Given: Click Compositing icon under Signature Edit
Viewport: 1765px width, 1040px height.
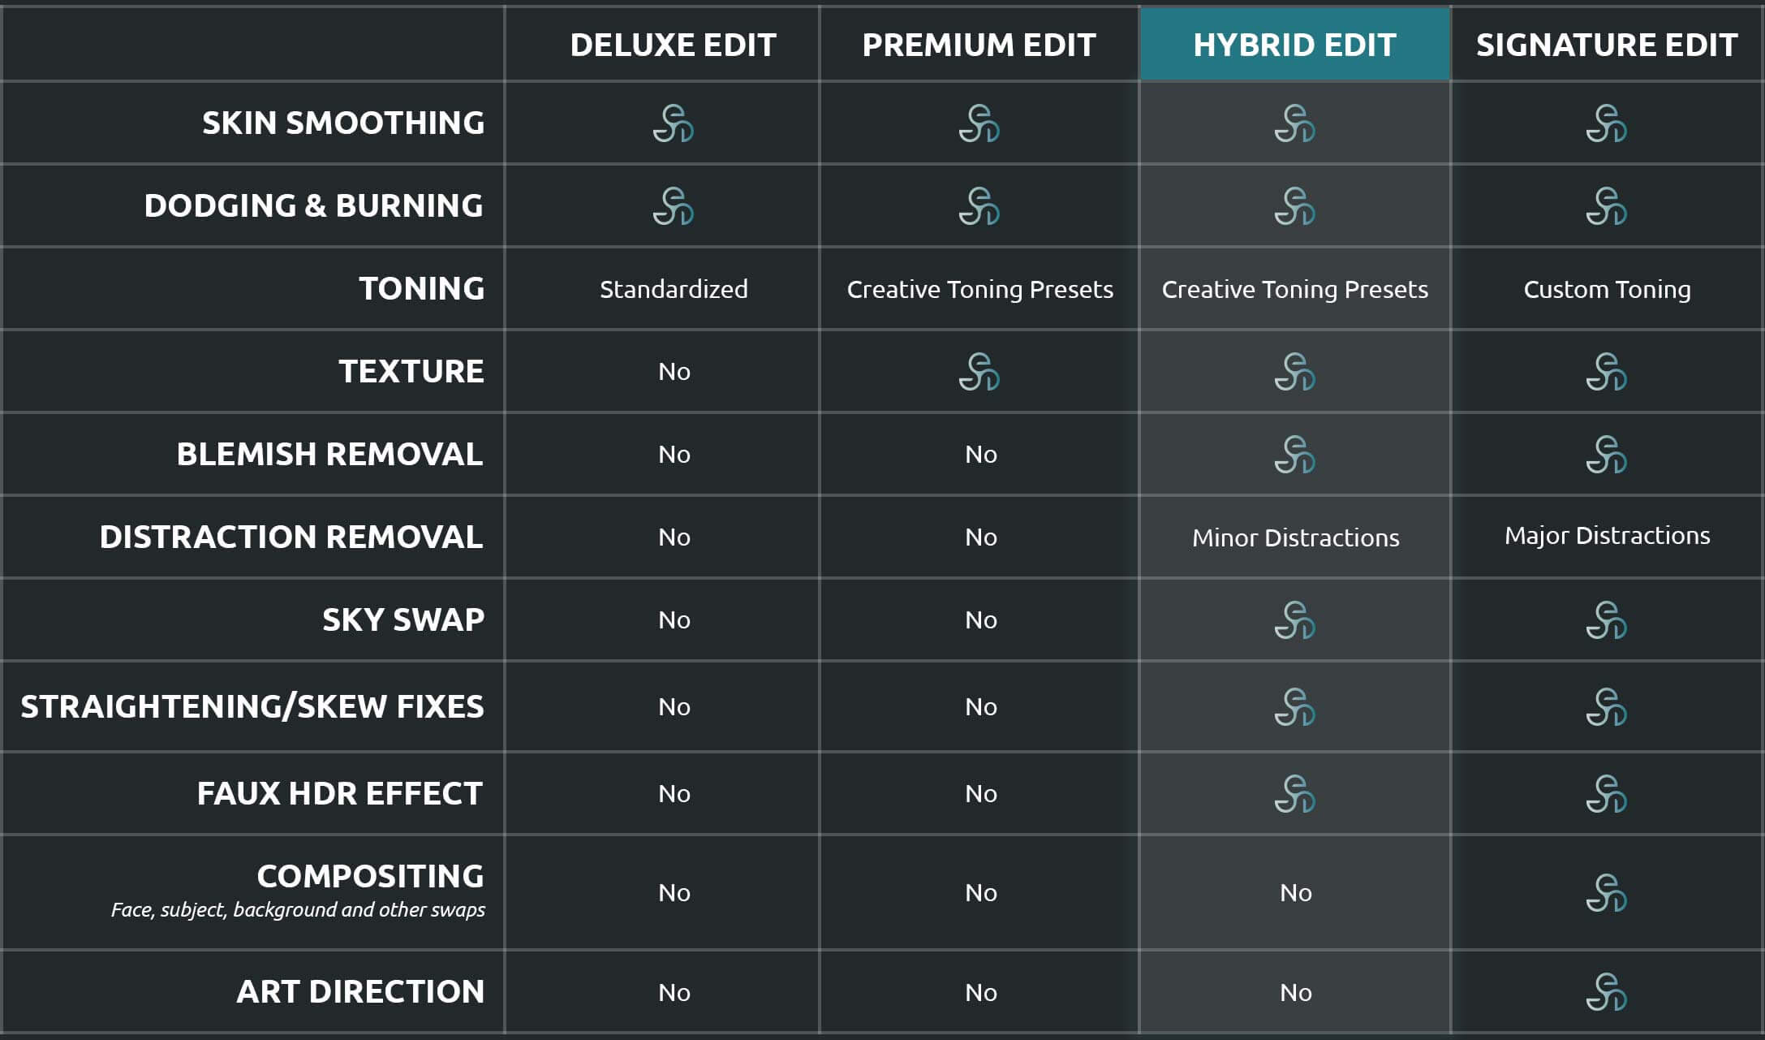Looking at the screenshot, I should (x=1607, y=893).
